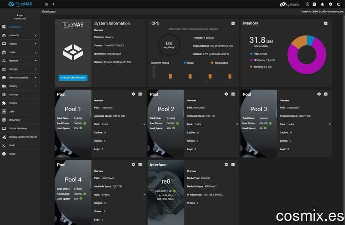Click the Jails icon in sidebar
Image resolution: width=345 pixels, height=225 pixels.
click(4, 112)
